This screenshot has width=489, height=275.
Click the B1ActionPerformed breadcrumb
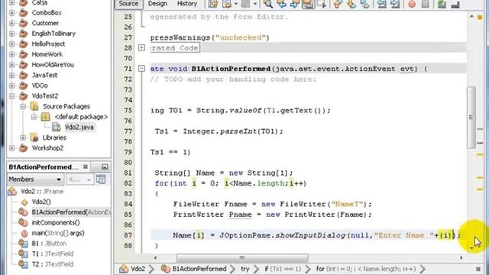click(x=199, y=269)
